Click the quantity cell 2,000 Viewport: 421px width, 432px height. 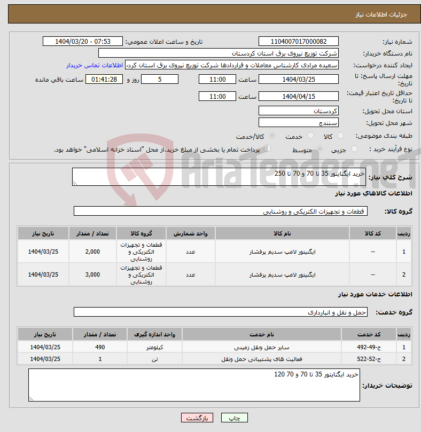tap(92, 252)
